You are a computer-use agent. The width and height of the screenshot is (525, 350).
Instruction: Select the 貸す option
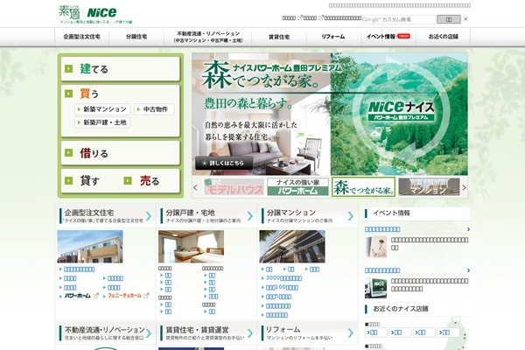[x=82, y=181]
